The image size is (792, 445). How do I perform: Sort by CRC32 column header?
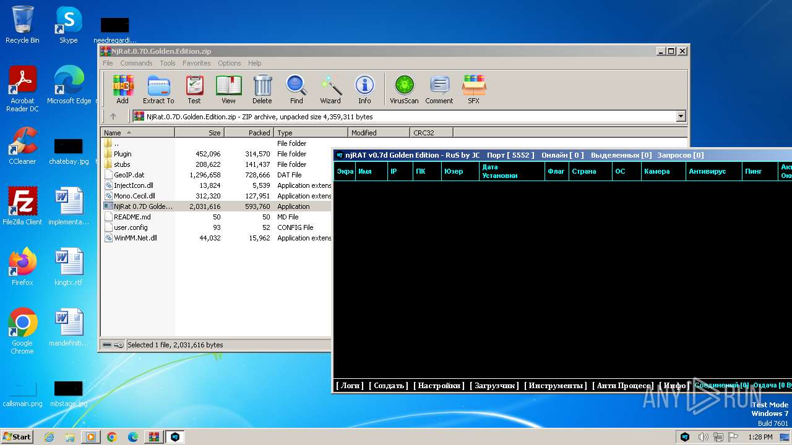point(431,132)
